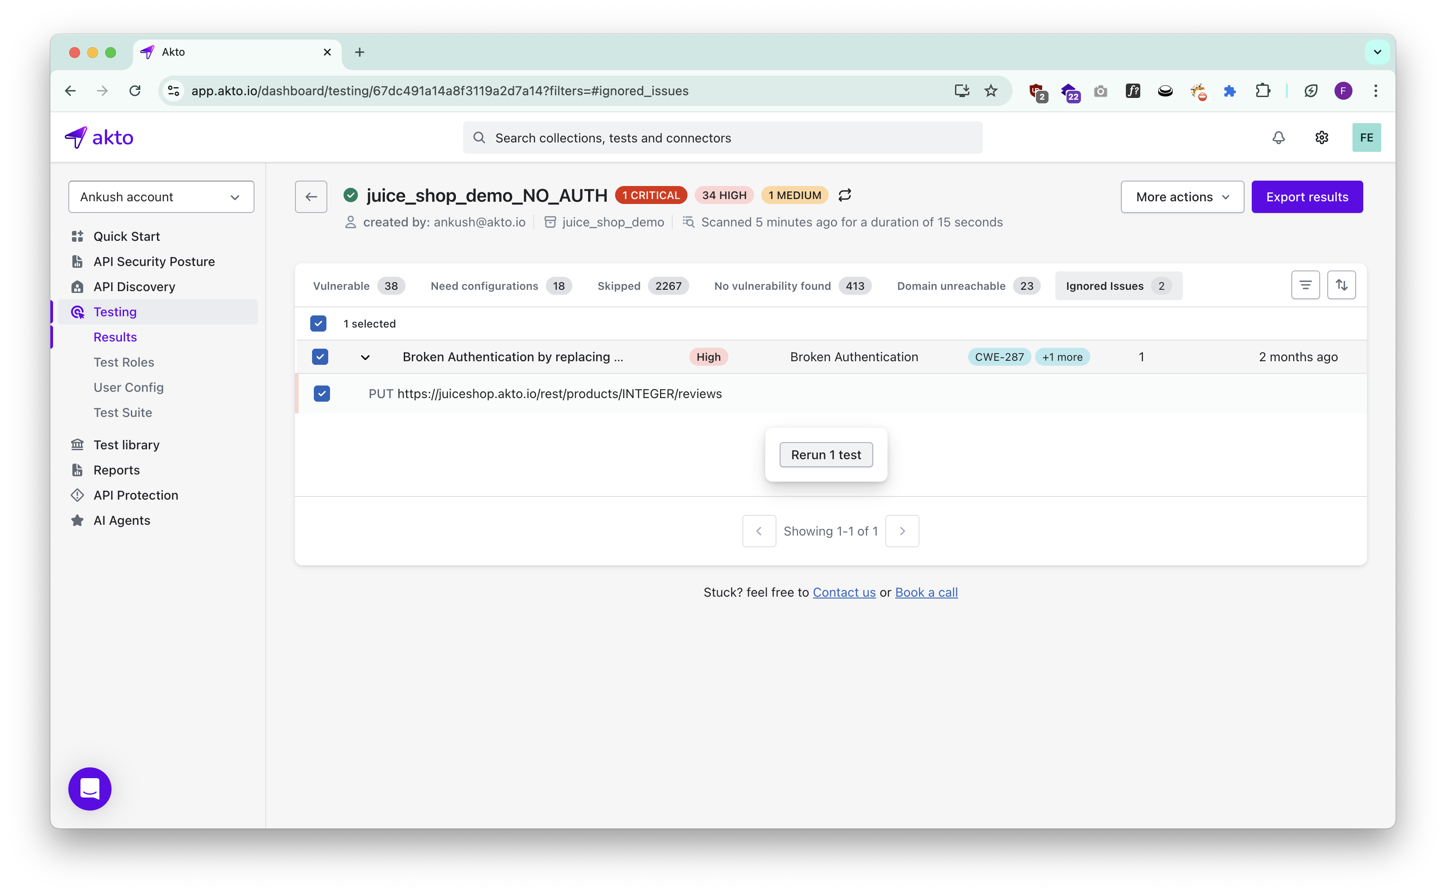Open the notifications bell icon

1278,137
